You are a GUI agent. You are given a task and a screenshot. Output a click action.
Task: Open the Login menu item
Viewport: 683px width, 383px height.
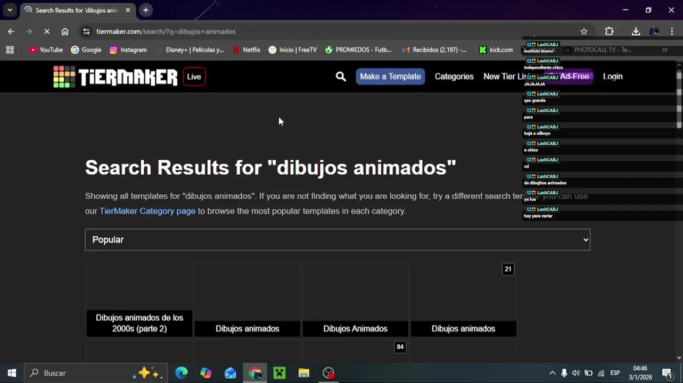click(x=613, y=77)
